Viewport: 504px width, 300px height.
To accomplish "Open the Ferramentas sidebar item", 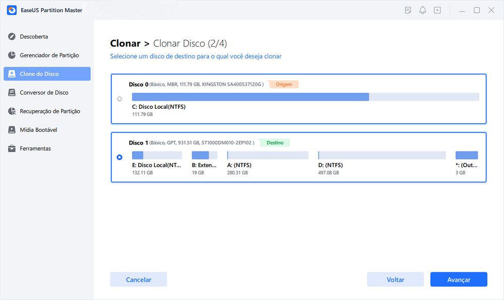I will pyautogui.click(x=47, y=148).
